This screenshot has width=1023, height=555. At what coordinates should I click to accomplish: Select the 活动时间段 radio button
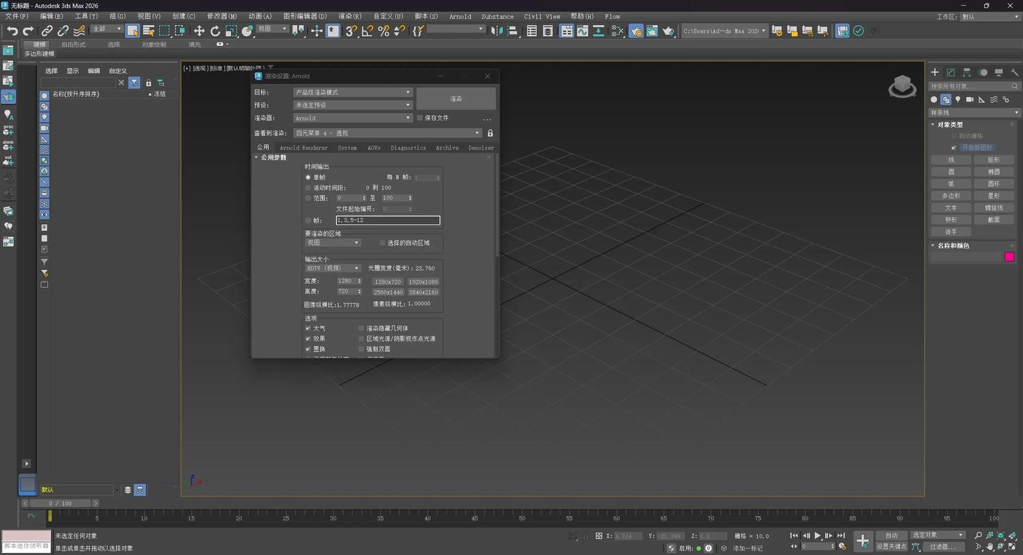(x=308, y=188)
